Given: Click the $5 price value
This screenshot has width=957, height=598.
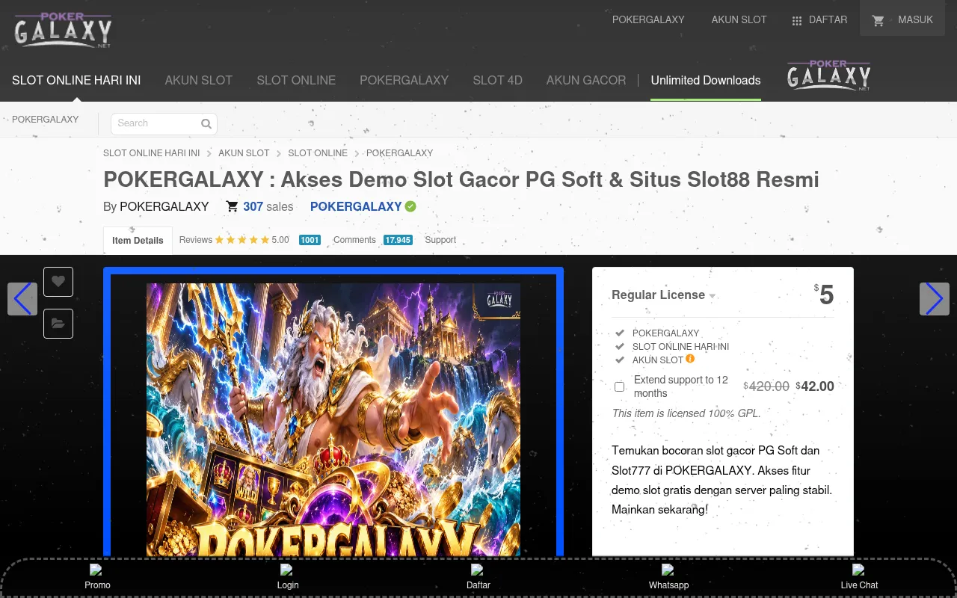Looking at the screenshot, I should coord(824,295).
